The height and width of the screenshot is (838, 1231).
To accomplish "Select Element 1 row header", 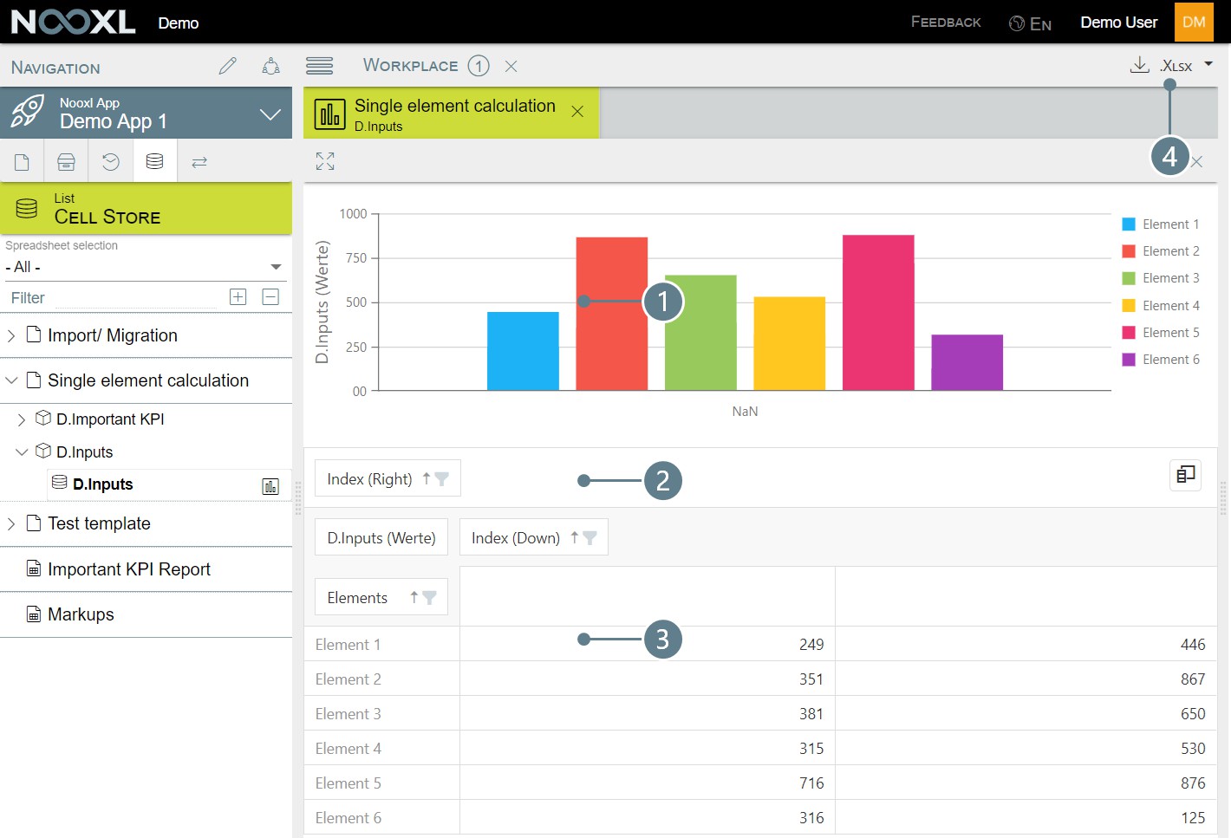I will (381, 644).
